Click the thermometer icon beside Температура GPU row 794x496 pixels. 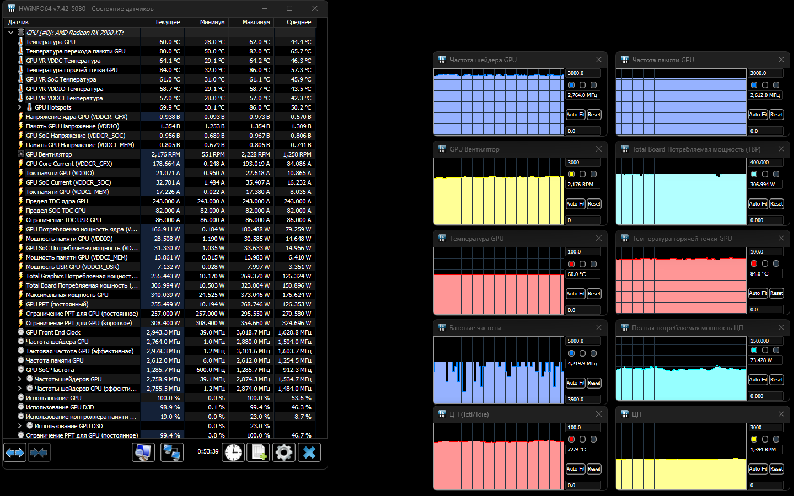pos(21,42)
